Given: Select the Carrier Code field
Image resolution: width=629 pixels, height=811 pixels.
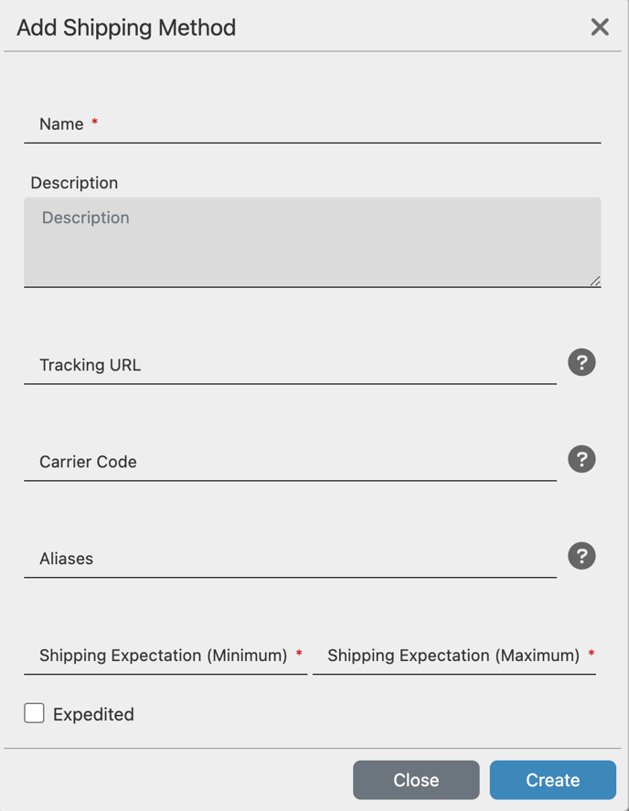Looking at the screenshot, I should tap(290, 462).
